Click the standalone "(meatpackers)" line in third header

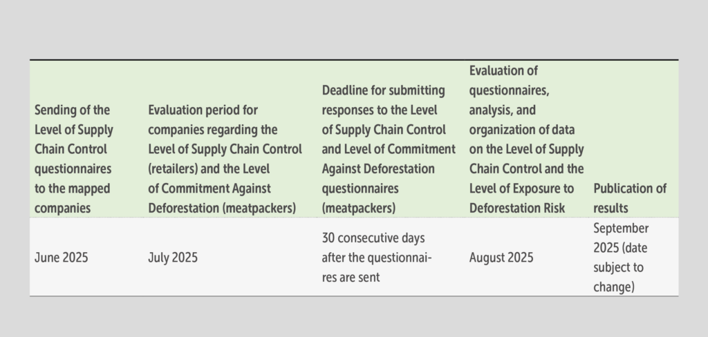click(359, 208)
